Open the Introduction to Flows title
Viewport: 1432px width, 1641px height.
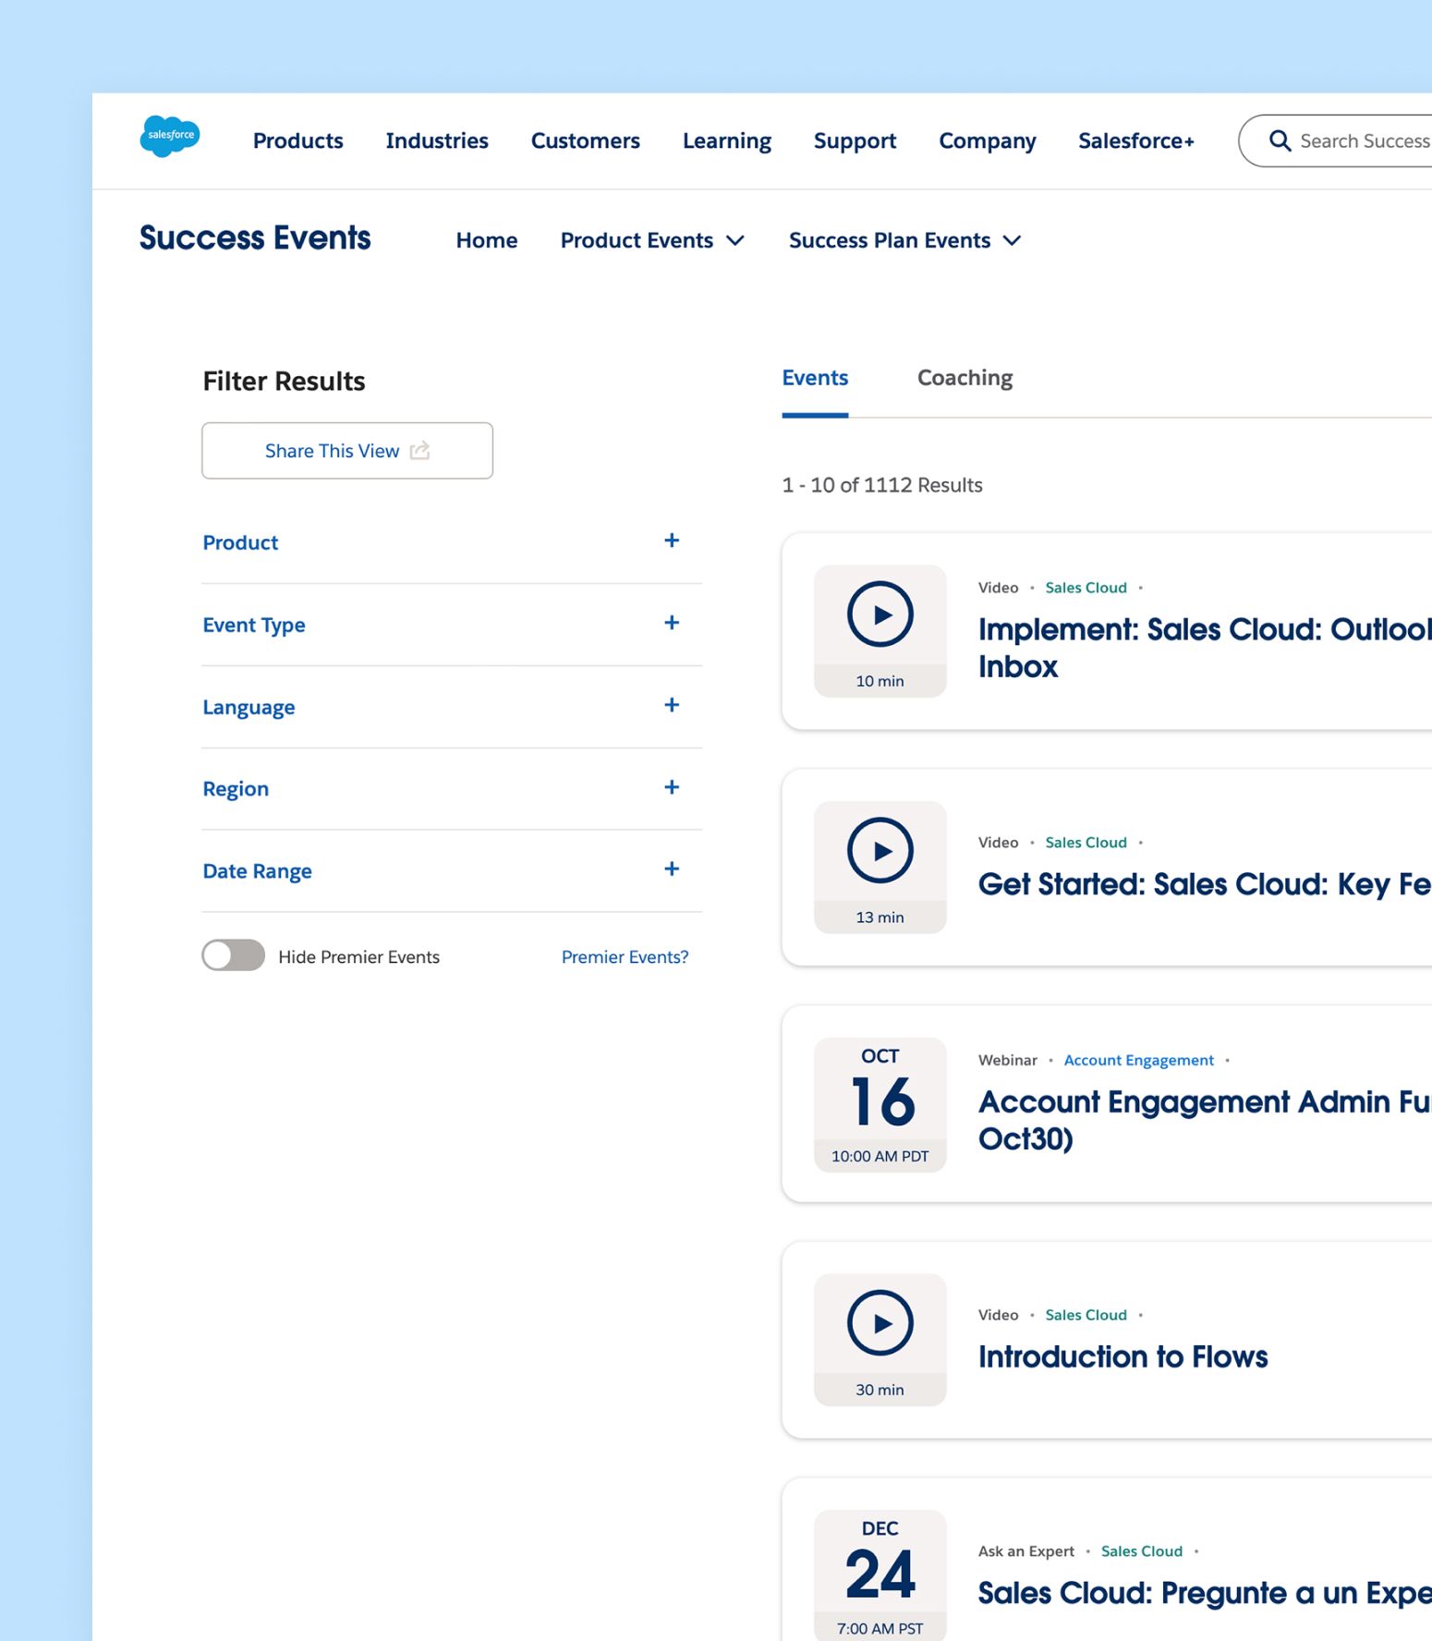tap(1123, 1356)
